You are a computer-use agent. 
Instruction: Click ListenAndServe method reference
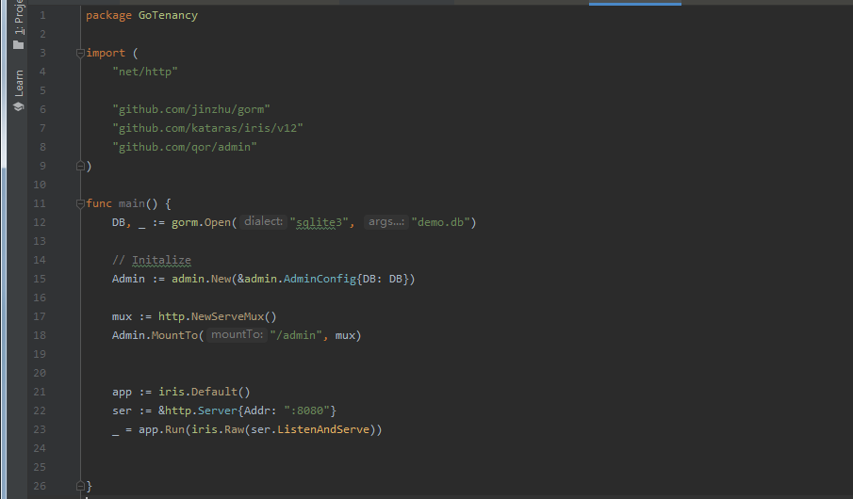[x=323, y=429]
